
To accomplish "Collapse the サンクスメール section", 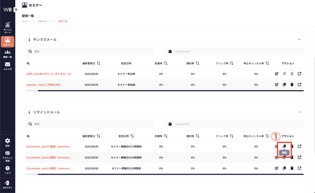I will [x=299, y=40].
